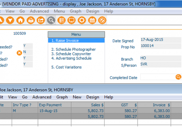Screen dimensions: 182x127
Task: Click the Exp Payment column header
Action: pyautogui.click(x=54, y=105)
